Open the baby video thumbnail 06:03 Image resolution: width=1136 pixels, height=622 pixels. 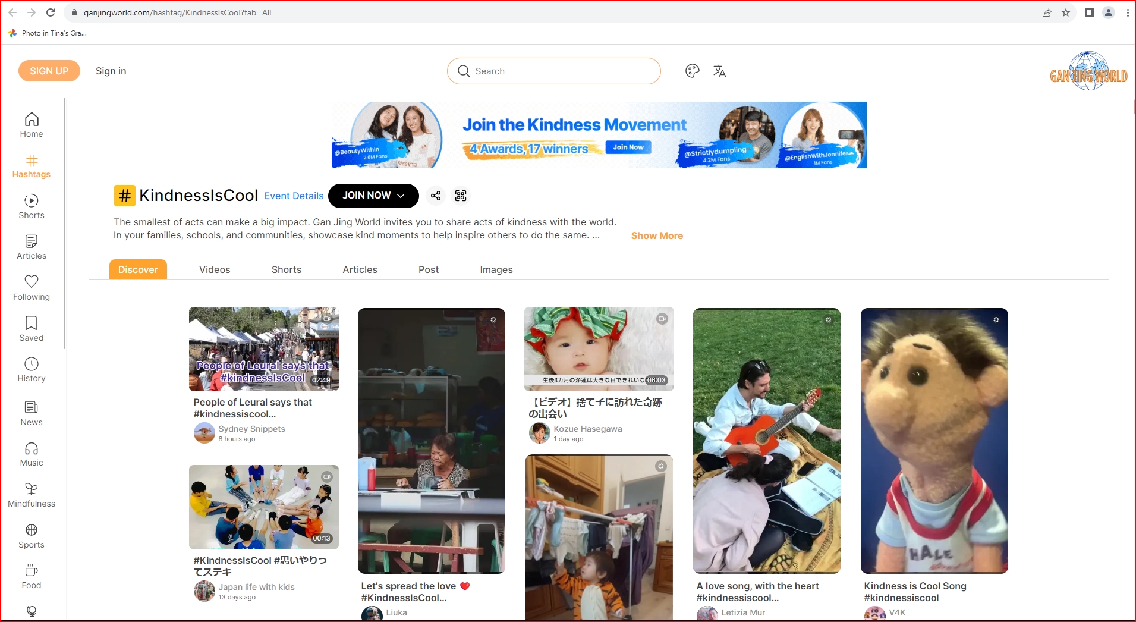[599, 349]
